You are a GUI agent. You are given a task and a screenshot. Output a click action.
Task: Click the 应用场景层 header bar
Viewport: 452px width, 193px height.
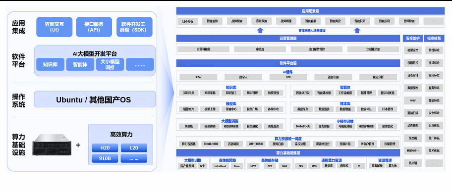tap(310, 11)
